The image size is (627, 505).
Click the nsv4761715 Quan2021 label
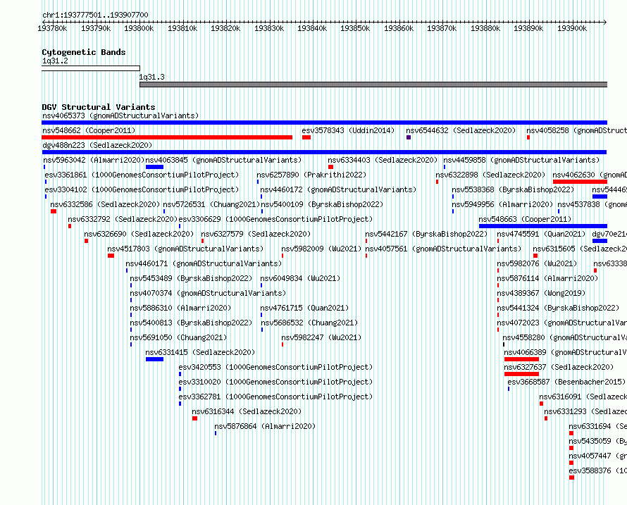tap(305, 308)
